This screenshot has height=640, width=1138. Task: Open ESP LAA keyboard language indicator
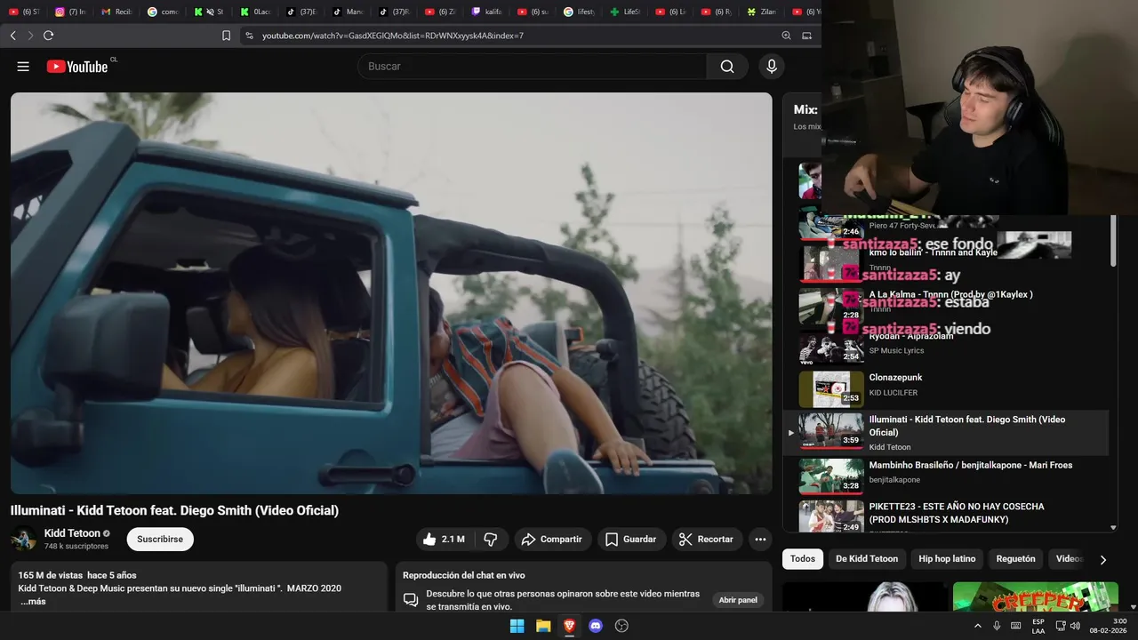tap(1038, 626)
